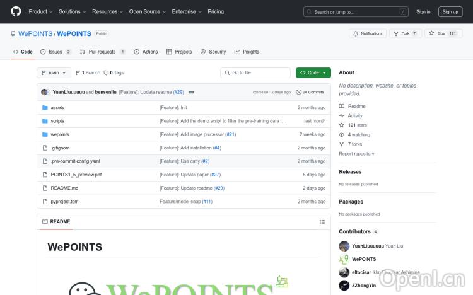Viewport: 473px width, 295px height.
Task: Switch to the Projects tab
Action: (x=179, y=52)
